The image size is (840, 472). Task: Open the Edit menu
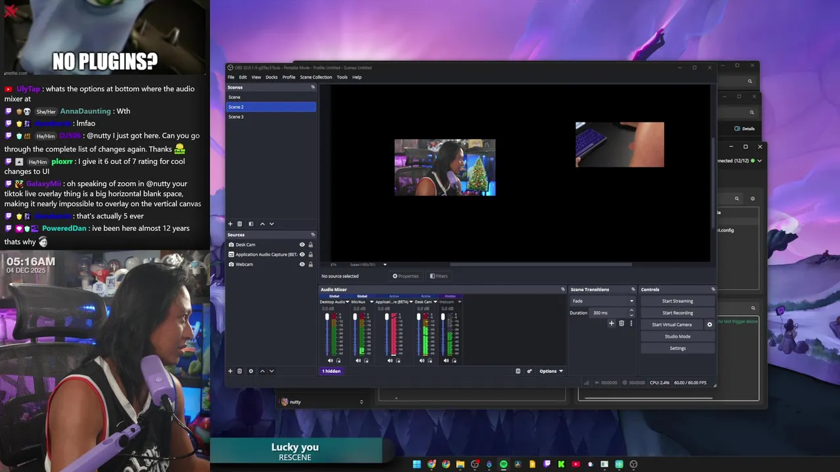click(243, 77)
